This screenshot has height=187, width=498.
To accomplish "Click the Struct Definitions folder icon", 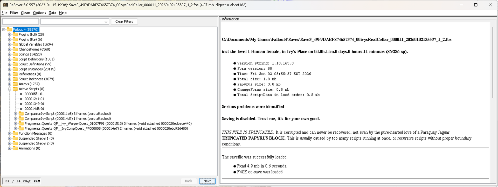I will click(15, 64).
